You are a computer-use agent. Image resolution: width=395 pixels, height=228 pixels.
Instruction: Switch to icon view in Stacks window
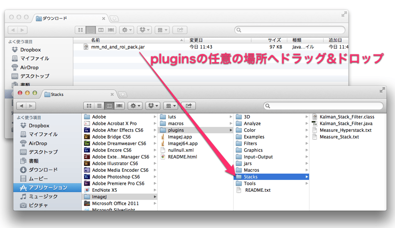(89, 106)
